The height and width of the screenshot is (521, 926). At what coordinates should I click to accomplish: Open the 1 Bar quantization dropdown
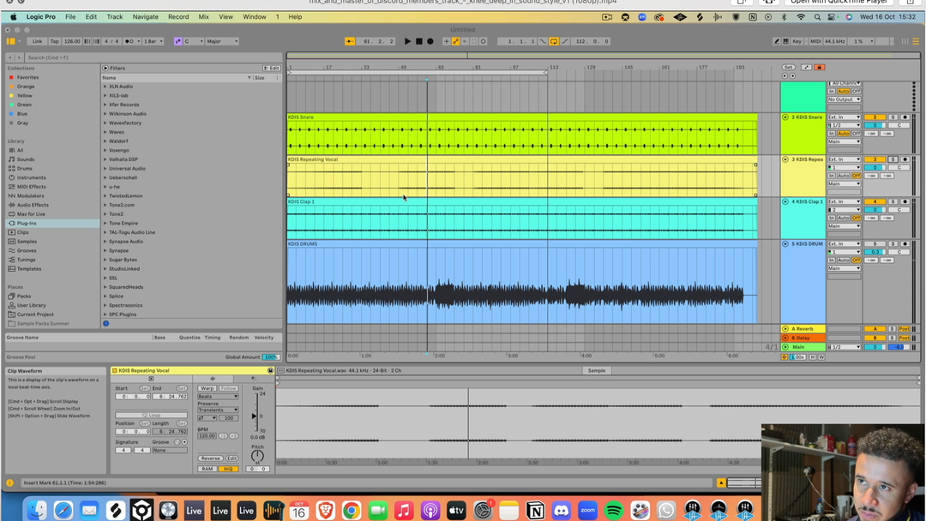click(153, 41)
